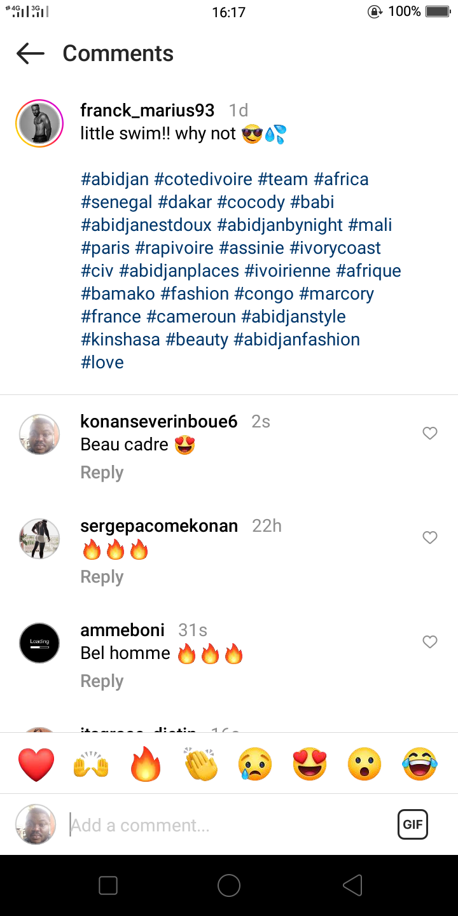Reply to ammeboni's comment

click(x=102, y=681)
